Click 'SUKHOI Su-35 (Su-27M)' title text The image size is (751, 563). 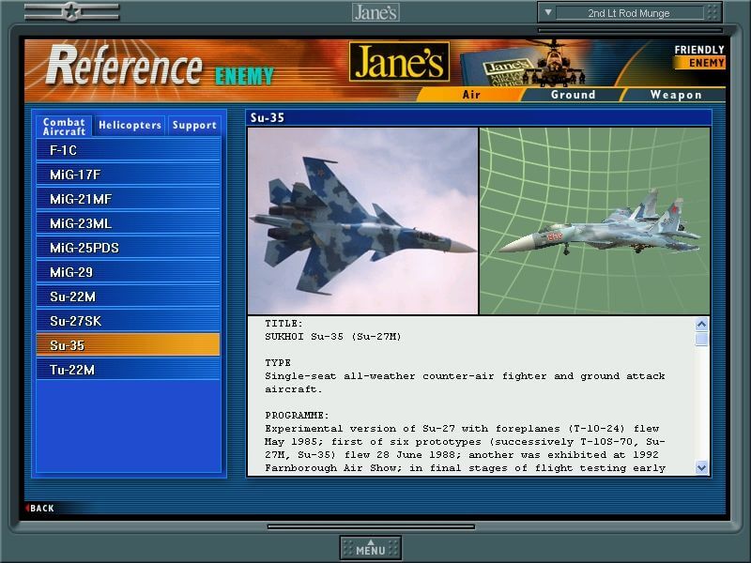pos(333,337)
